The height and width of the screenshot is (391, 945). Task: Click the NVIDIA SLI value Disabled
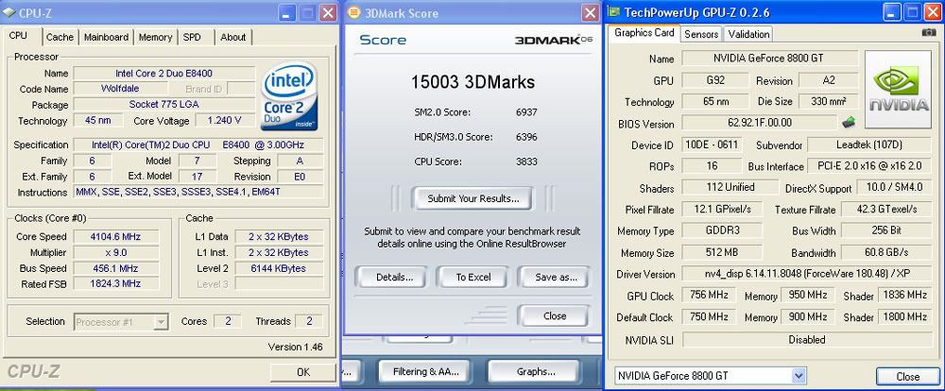pos(806,340)
